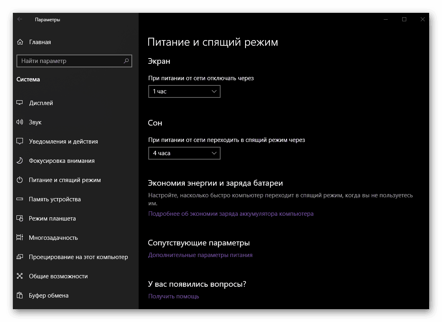The width and height of the screenshot is (442, 322).
Task: Click the Буфер обмена clipboard icon
Action: click(20, 295)
